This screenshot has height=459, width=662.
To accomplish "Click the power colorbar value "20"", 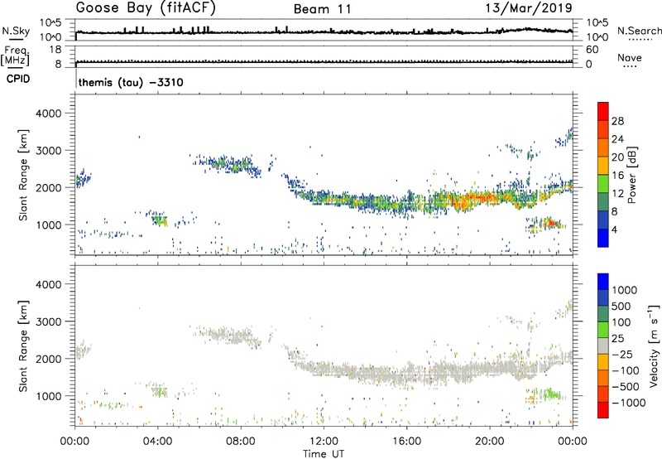I will (x=617, y=157).
